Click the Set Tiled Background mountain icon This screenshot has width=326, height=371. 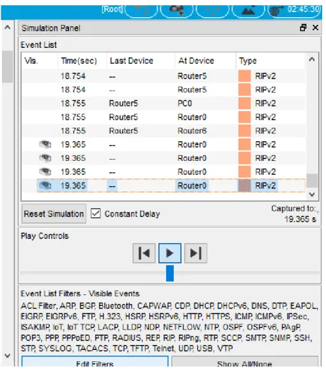(248, 10)
